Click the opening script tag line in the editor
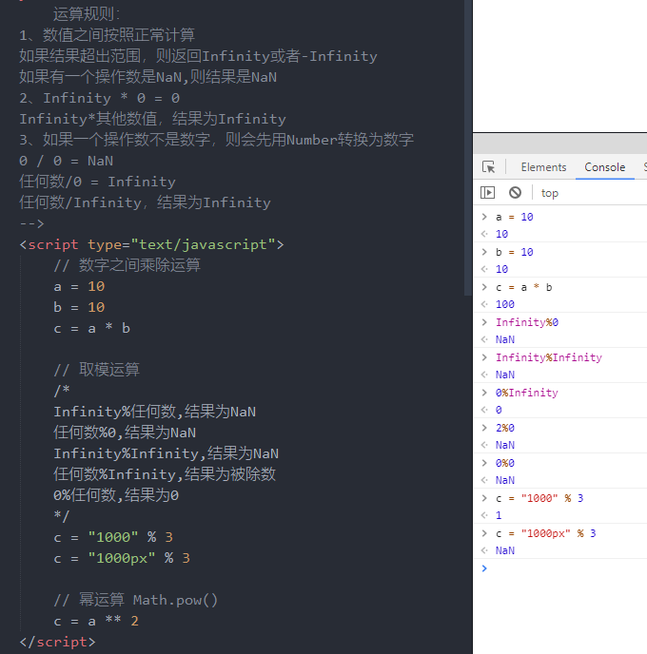Screen dimensions: 647x654 pyautogui.click(x=151, y=244)
